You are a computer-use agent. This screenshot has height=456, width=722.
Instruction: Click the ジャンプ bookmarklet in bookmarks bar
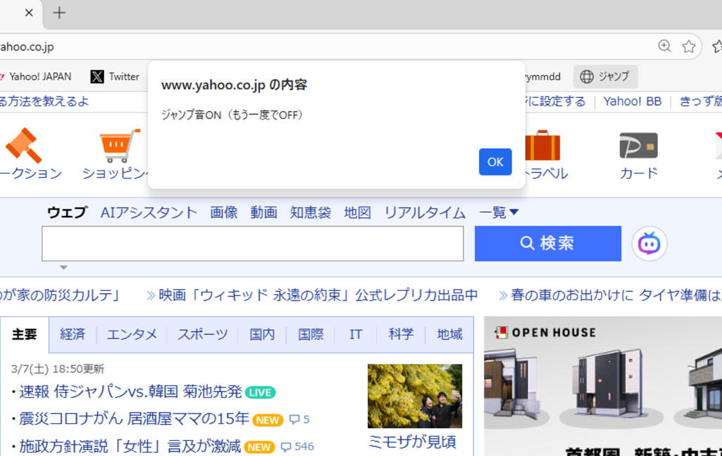605,76
